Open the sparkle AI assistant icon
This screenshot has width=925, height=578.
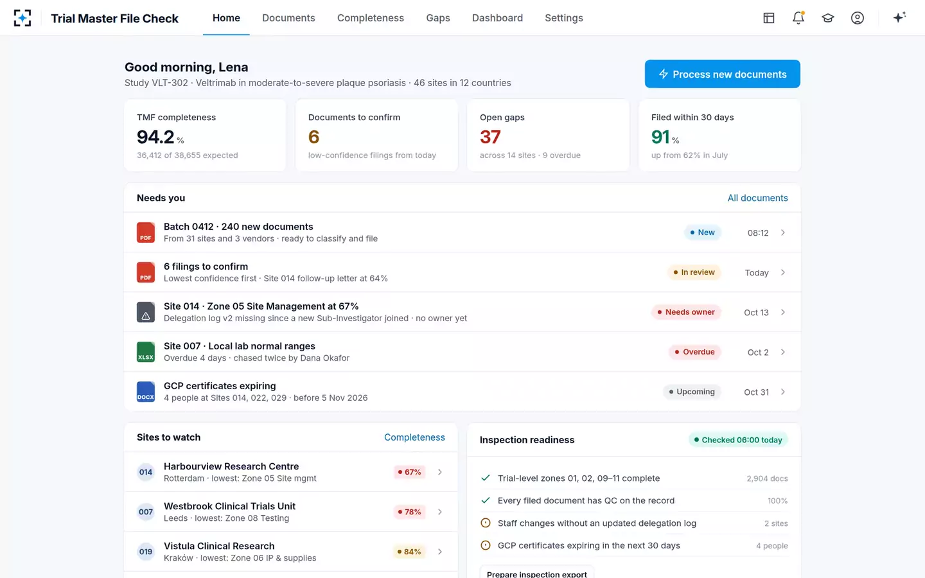point(899,17)
